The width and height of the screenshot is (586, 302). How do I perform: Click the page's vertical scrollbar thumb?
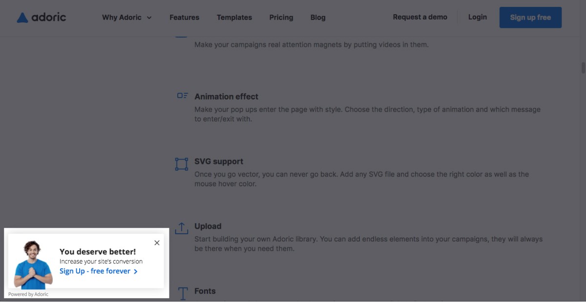click(x=583, y=67)
